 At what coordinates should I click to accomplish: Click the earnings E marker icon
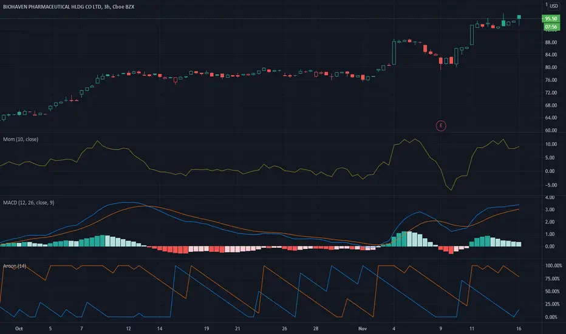coord(441,126)
